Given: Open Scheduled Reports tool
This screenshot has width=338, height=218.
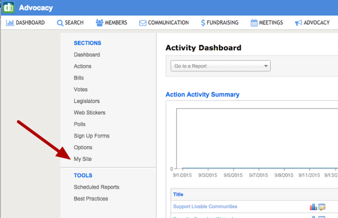Looking at the screenshot, I should (x=97, y=187).
